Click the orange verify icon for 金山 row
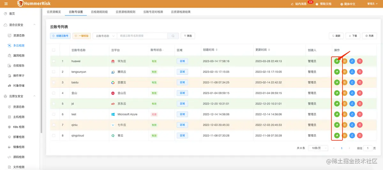This screenshot has width=383, height=170. (x=344, y=93)
